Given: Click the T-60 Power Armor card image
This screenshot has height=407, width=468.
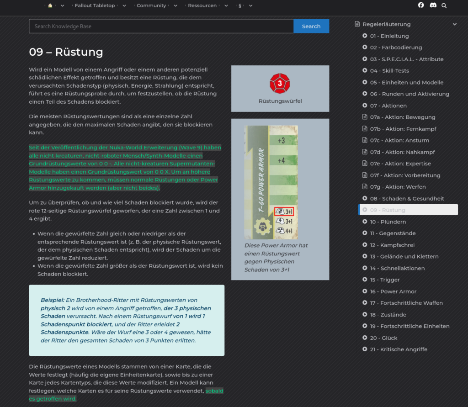Looking at the screenshot, I should pyautogui.click(x=271, y=182).
